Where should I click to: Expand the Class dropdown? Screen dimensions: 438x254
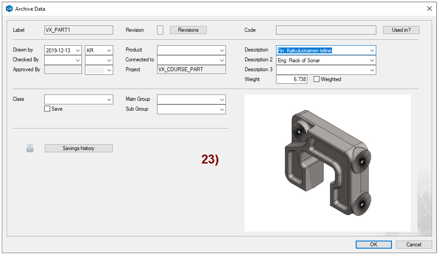(x=109, y=99)
